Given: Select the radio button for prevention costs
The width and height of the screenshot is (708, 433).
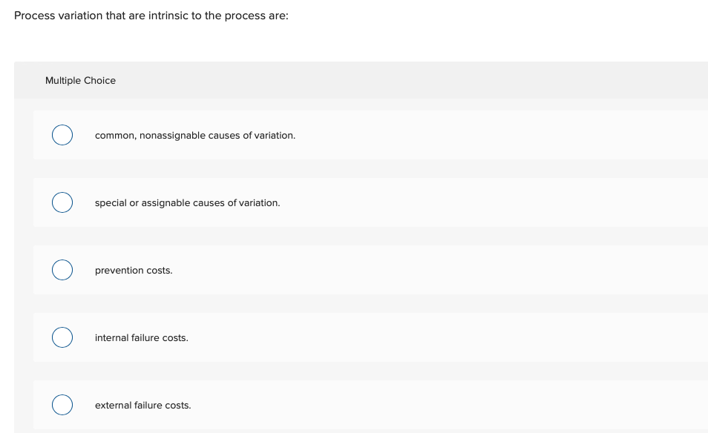Looking at the screenshot, I should tap(62, 270).
